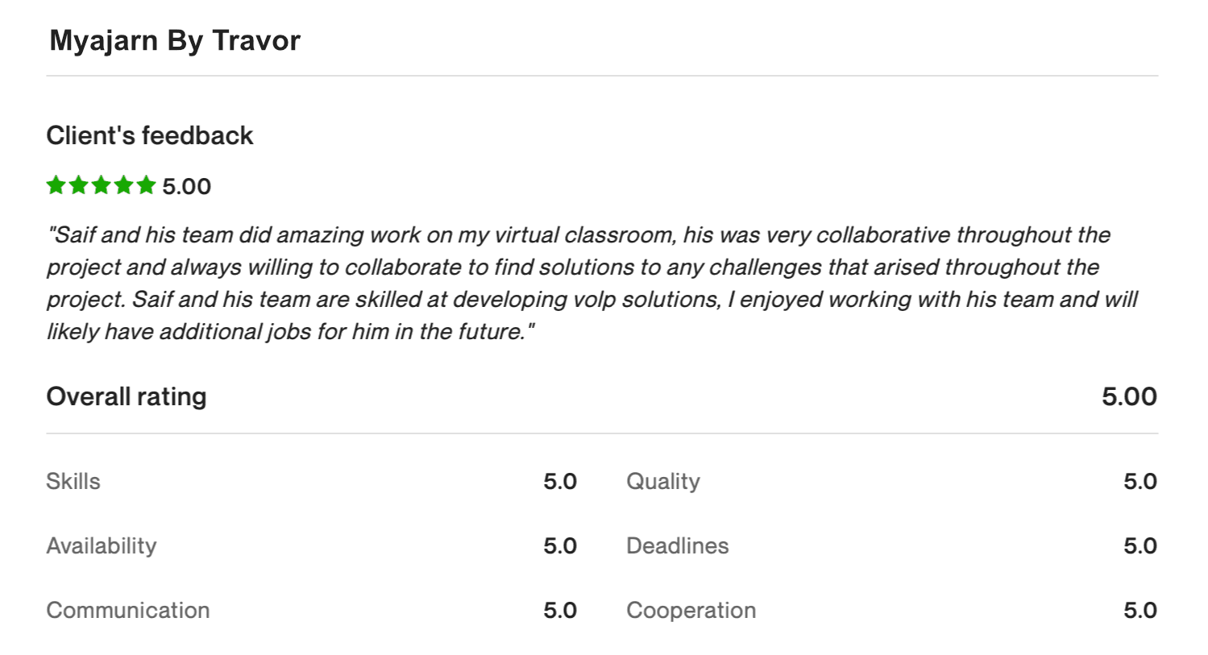Click the 5.0 score next to Deadlines
Viewport: 1208px width, 655px height.
click(x=1140, y=546)
